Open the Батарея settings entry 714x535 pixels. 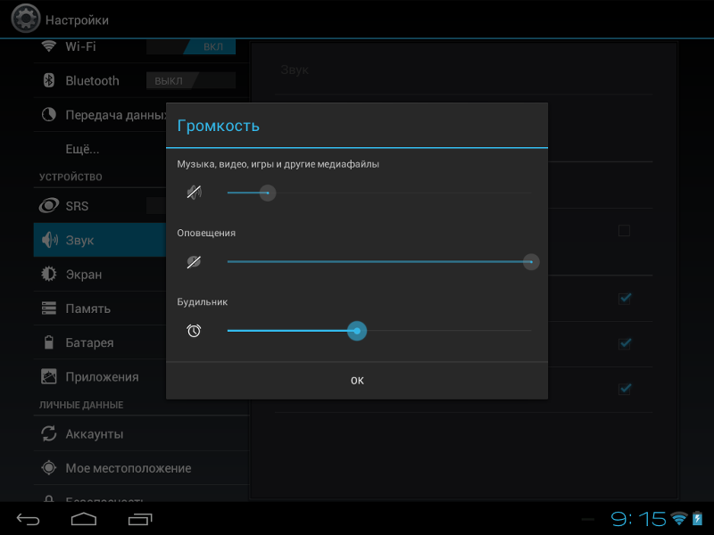(x=100, y=342)
